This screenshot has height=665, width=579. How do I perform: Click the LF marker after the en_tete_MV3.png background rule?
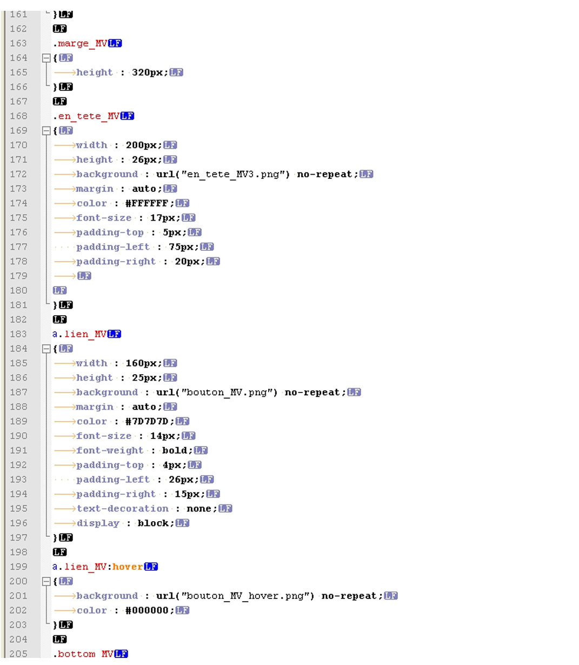pos(367,174)
